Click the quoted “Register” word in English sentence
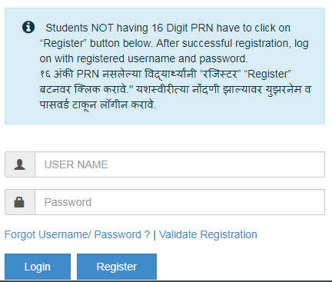This screenshot has width=332, height=282. point(63,43)
